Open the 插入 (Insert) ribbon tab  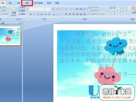pos(11,3)
